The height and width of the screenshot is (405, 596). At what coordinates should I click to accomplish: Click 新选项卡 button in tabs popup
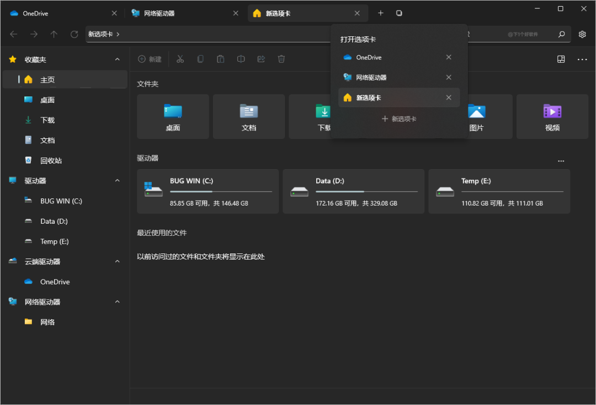click(399, 118)
